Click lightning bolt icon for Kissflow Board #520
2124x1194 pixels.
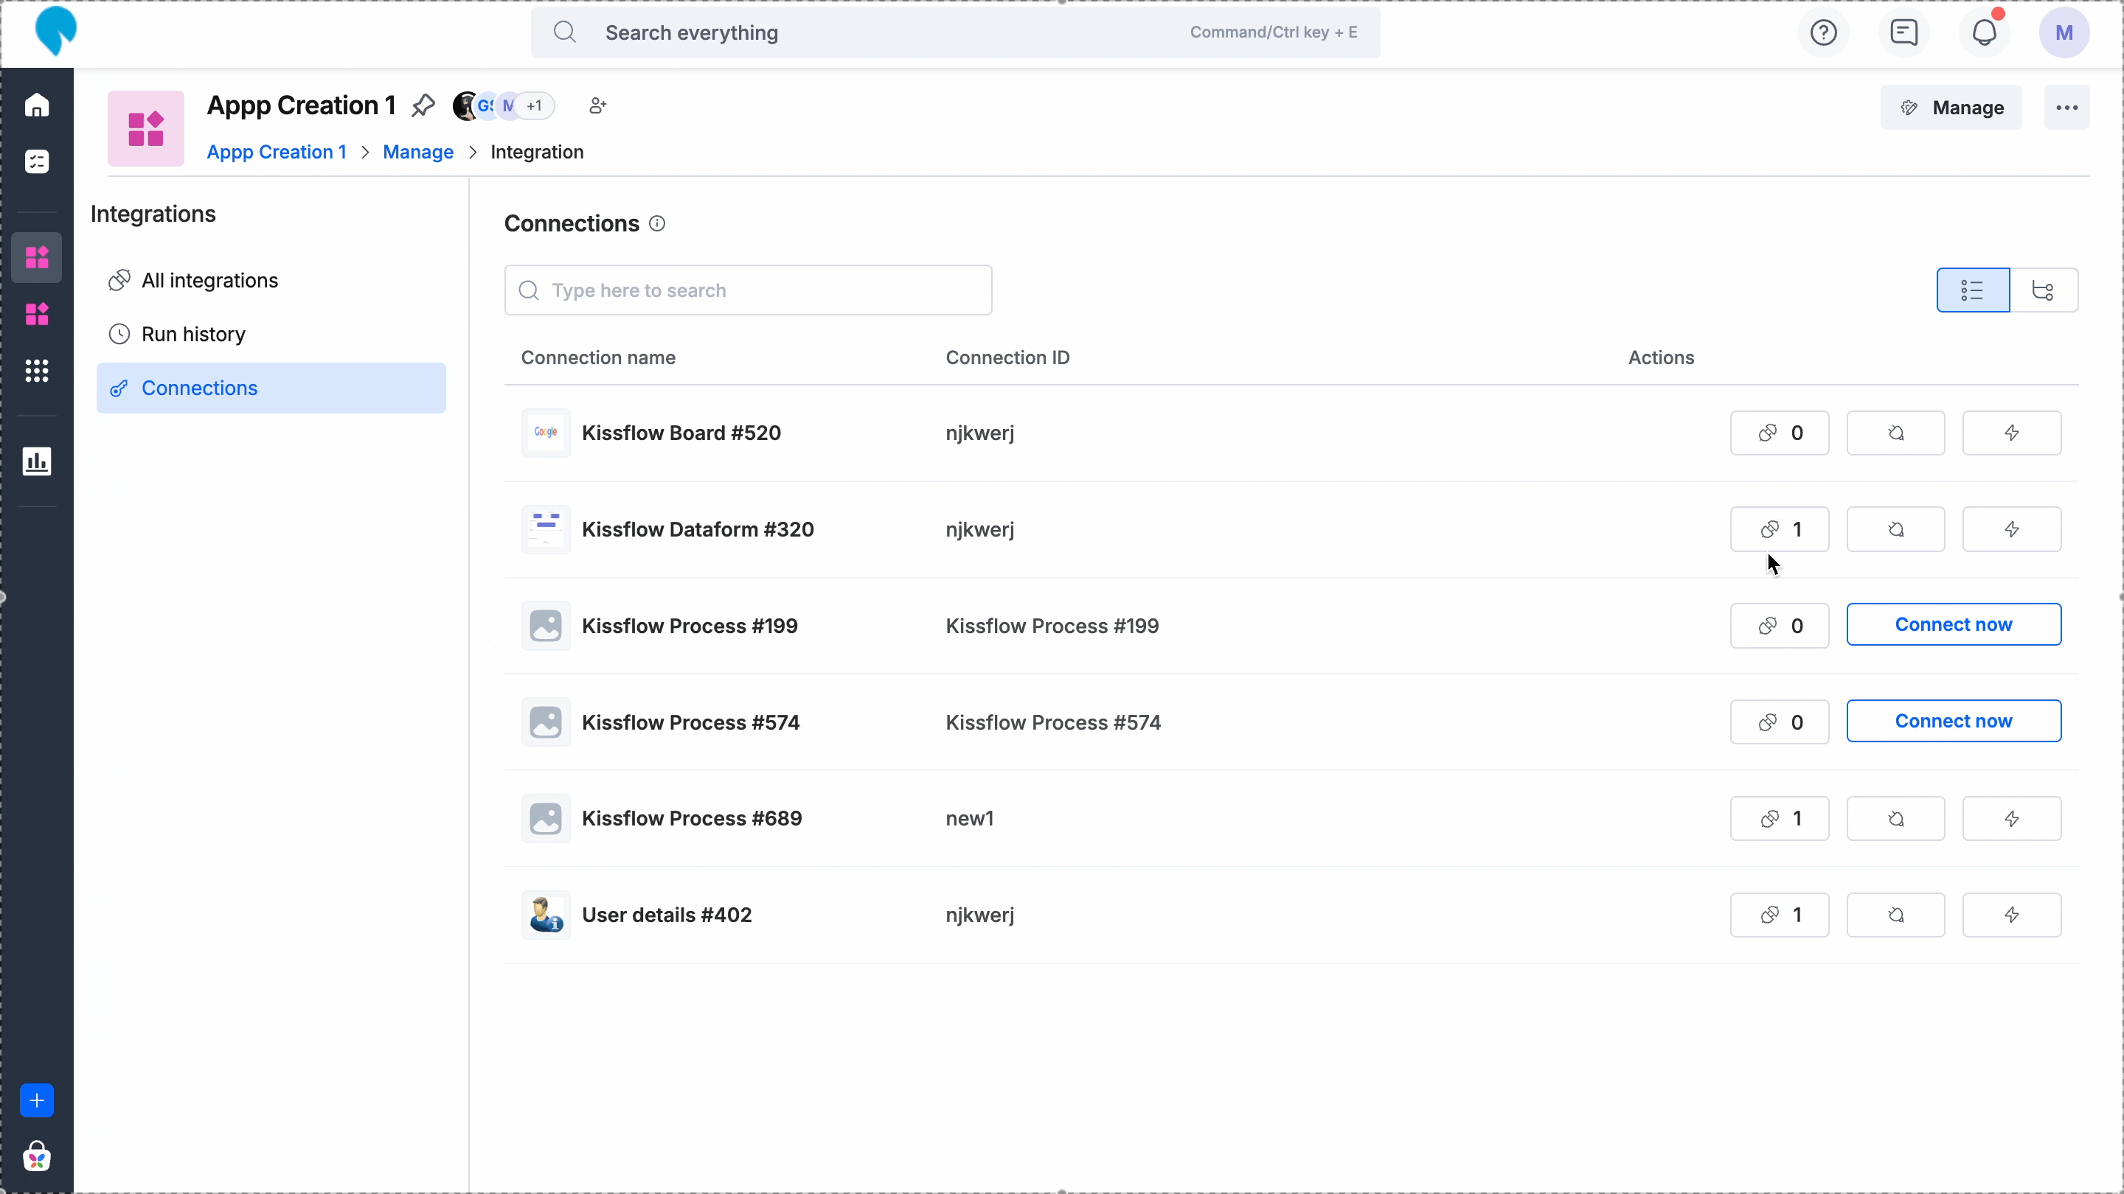click(x=2012, y=433)
